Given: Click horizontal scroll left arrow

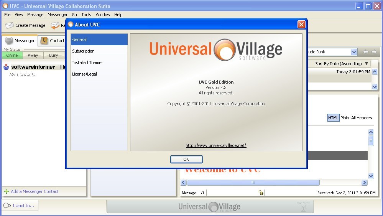Looking at the screenshot, I should tap(183, 183).
